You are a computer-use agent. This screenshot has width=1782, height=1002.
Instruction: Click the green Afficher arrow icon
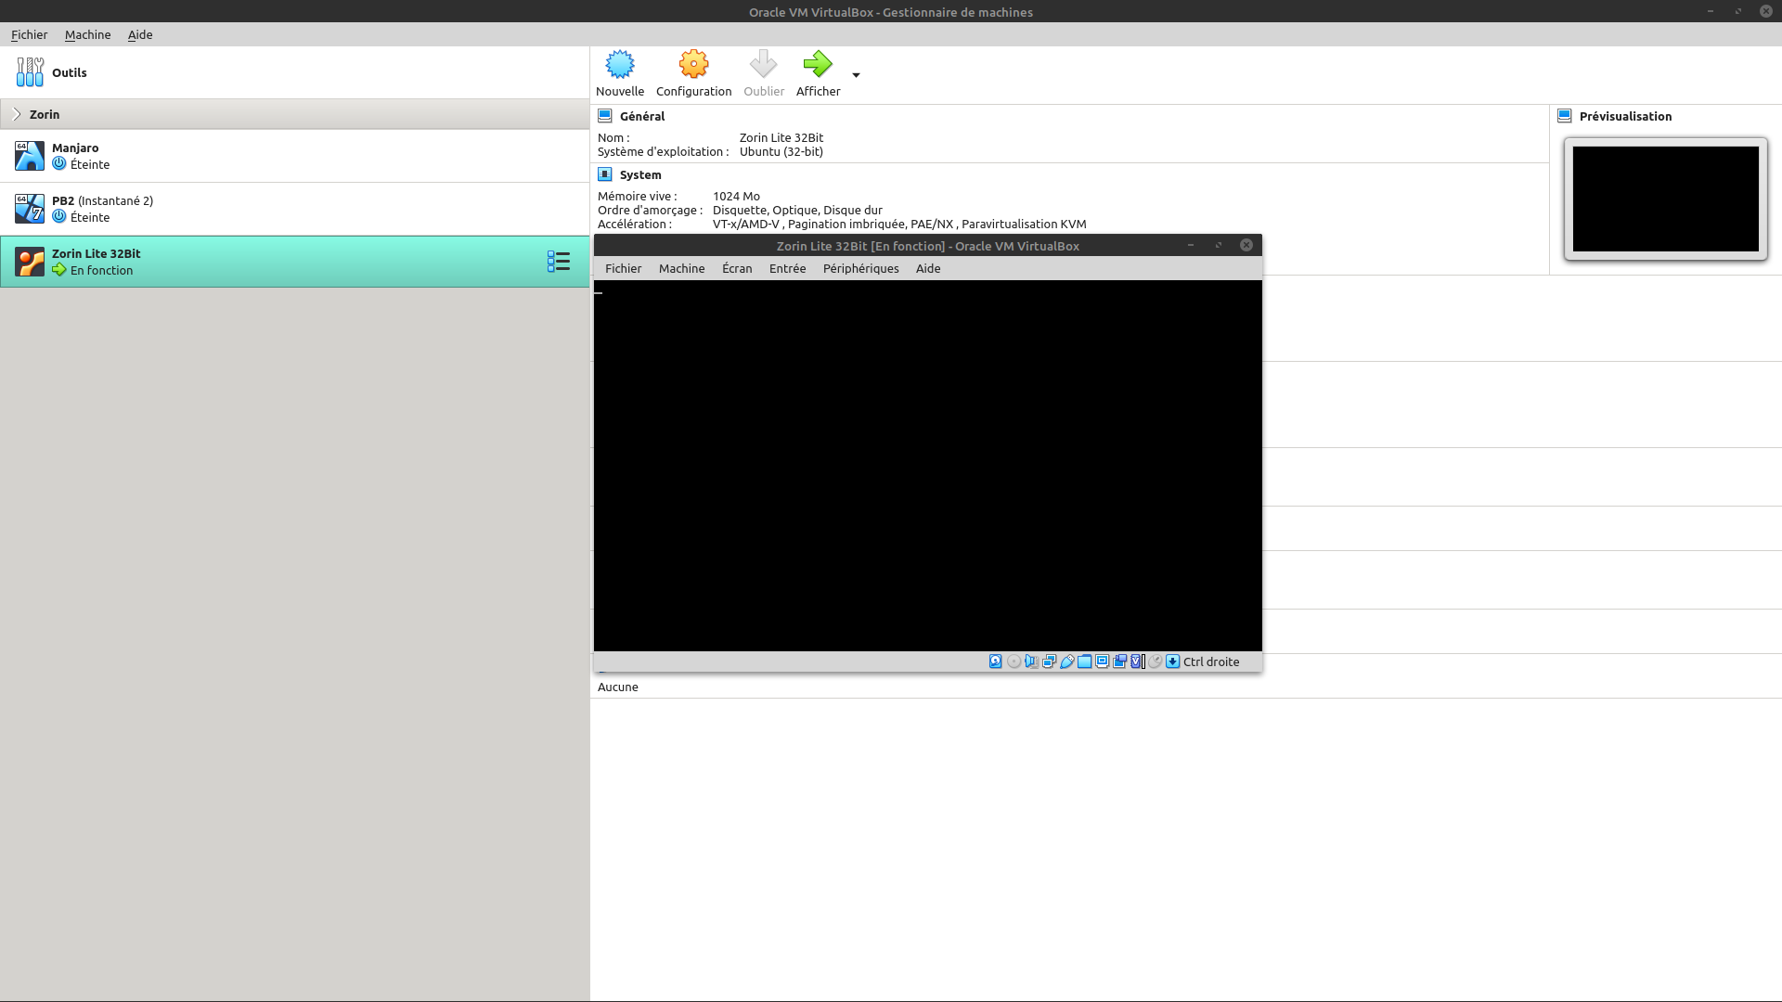coord(817,65)
